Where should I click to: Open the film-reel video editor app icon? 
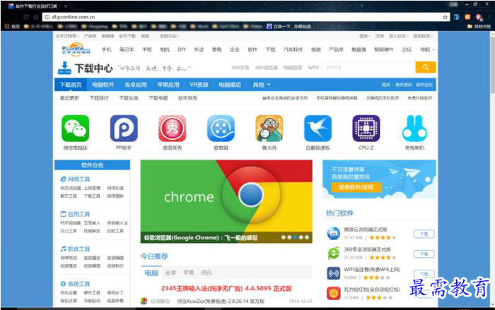221,129
